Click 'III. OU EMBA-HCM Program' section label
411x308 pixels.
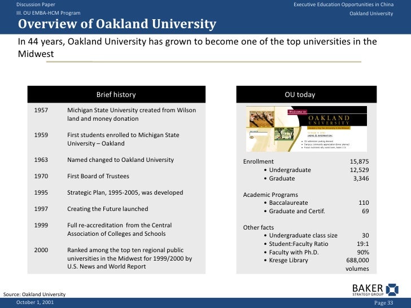pos(48,13)
